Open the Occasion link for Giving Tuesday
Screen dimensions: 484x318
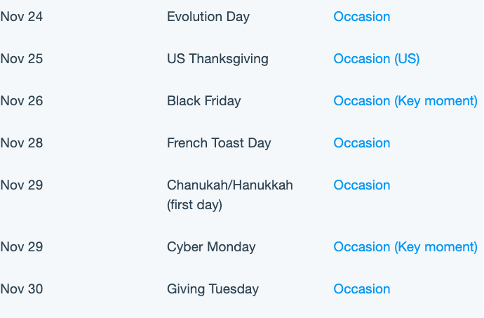point(362,289)
